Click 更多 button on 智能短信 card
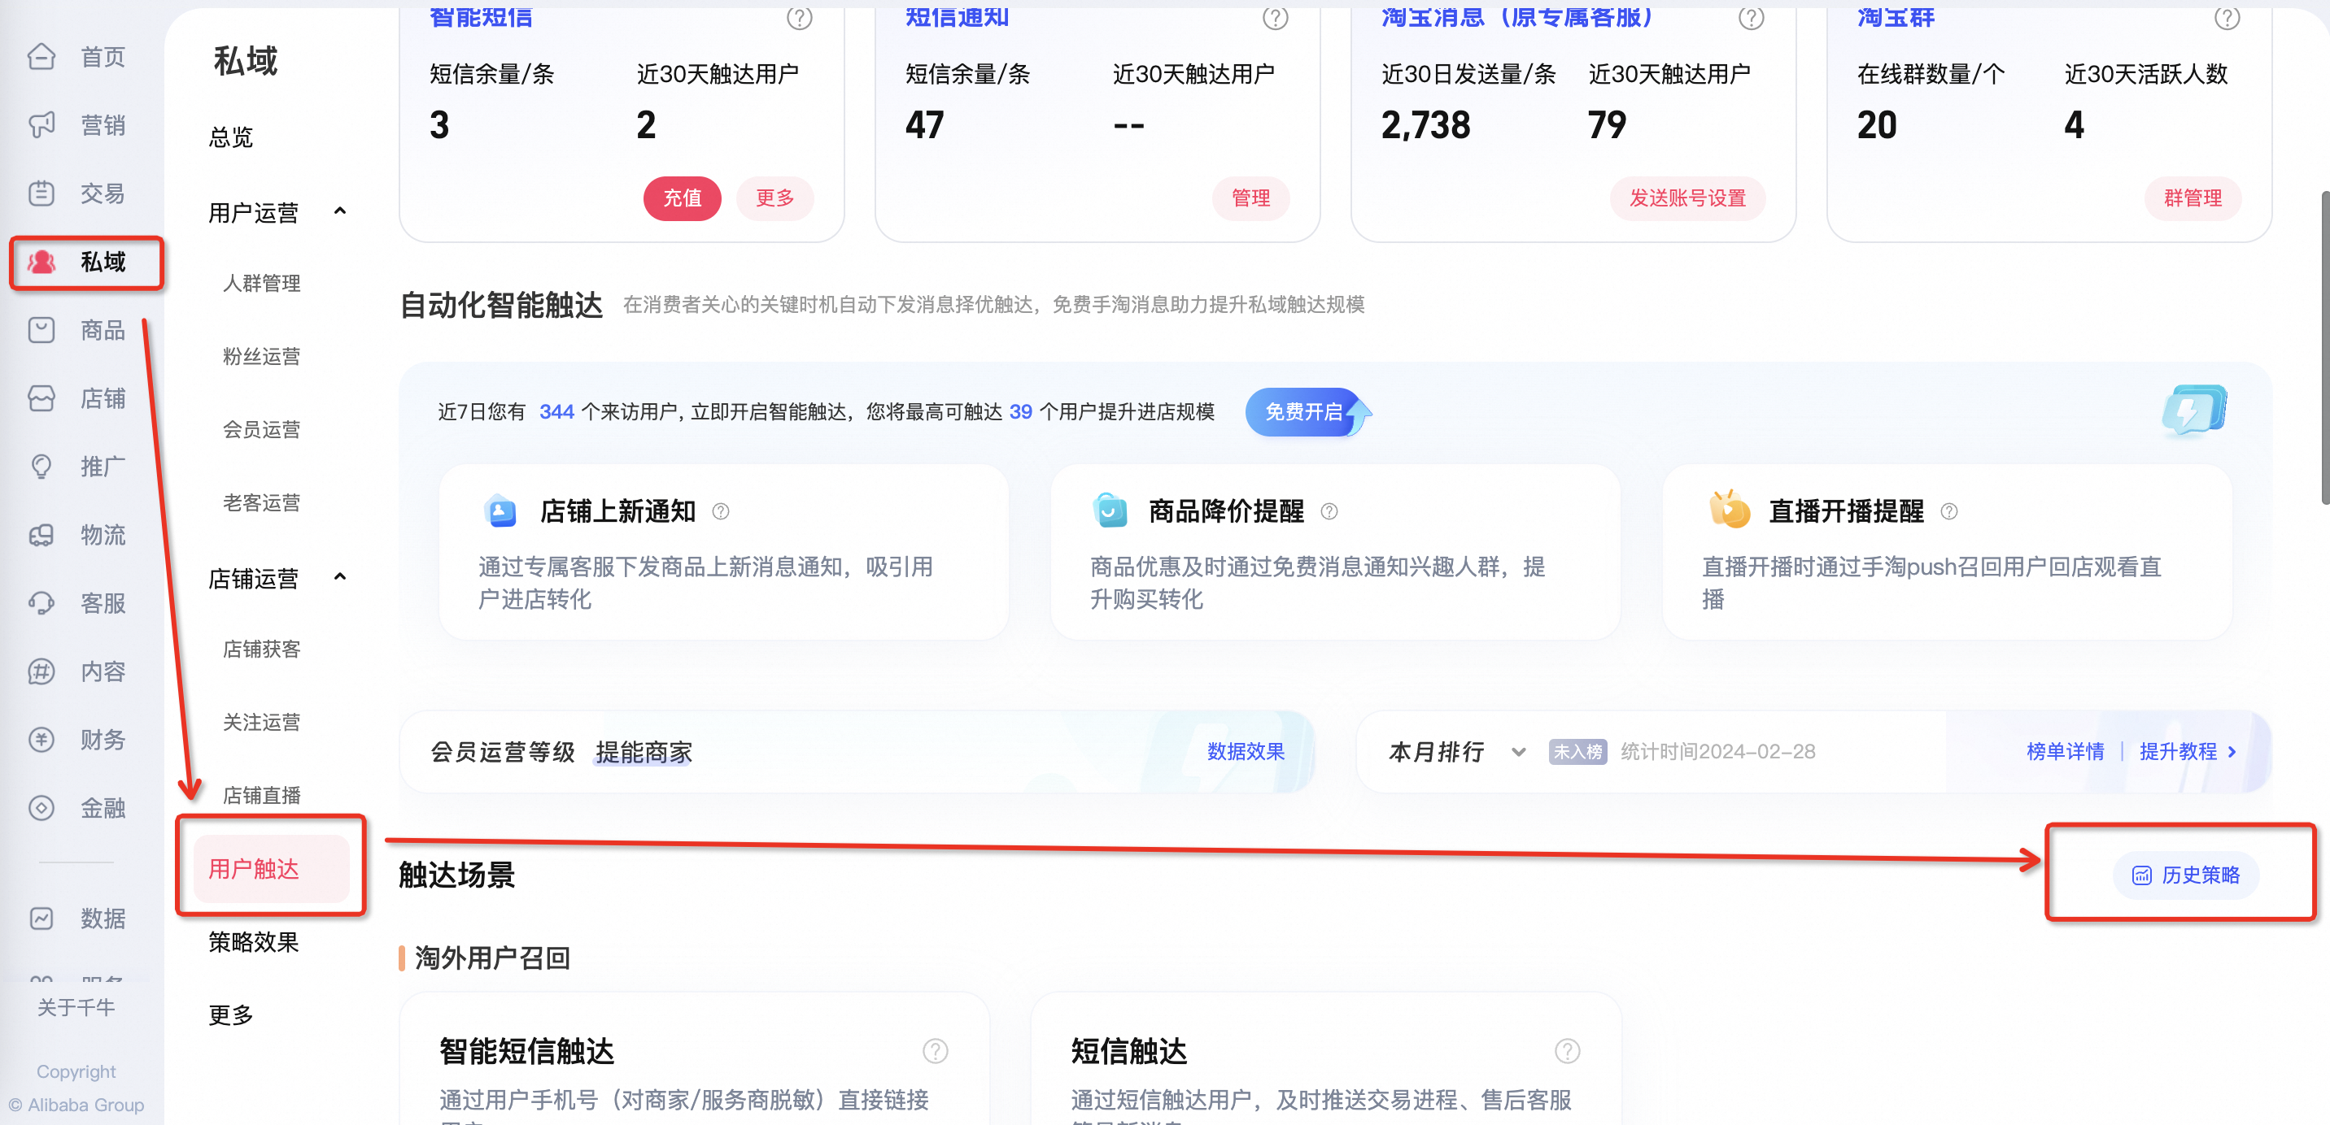This screenshot has height=1125, width=2330. pos(774,198)
